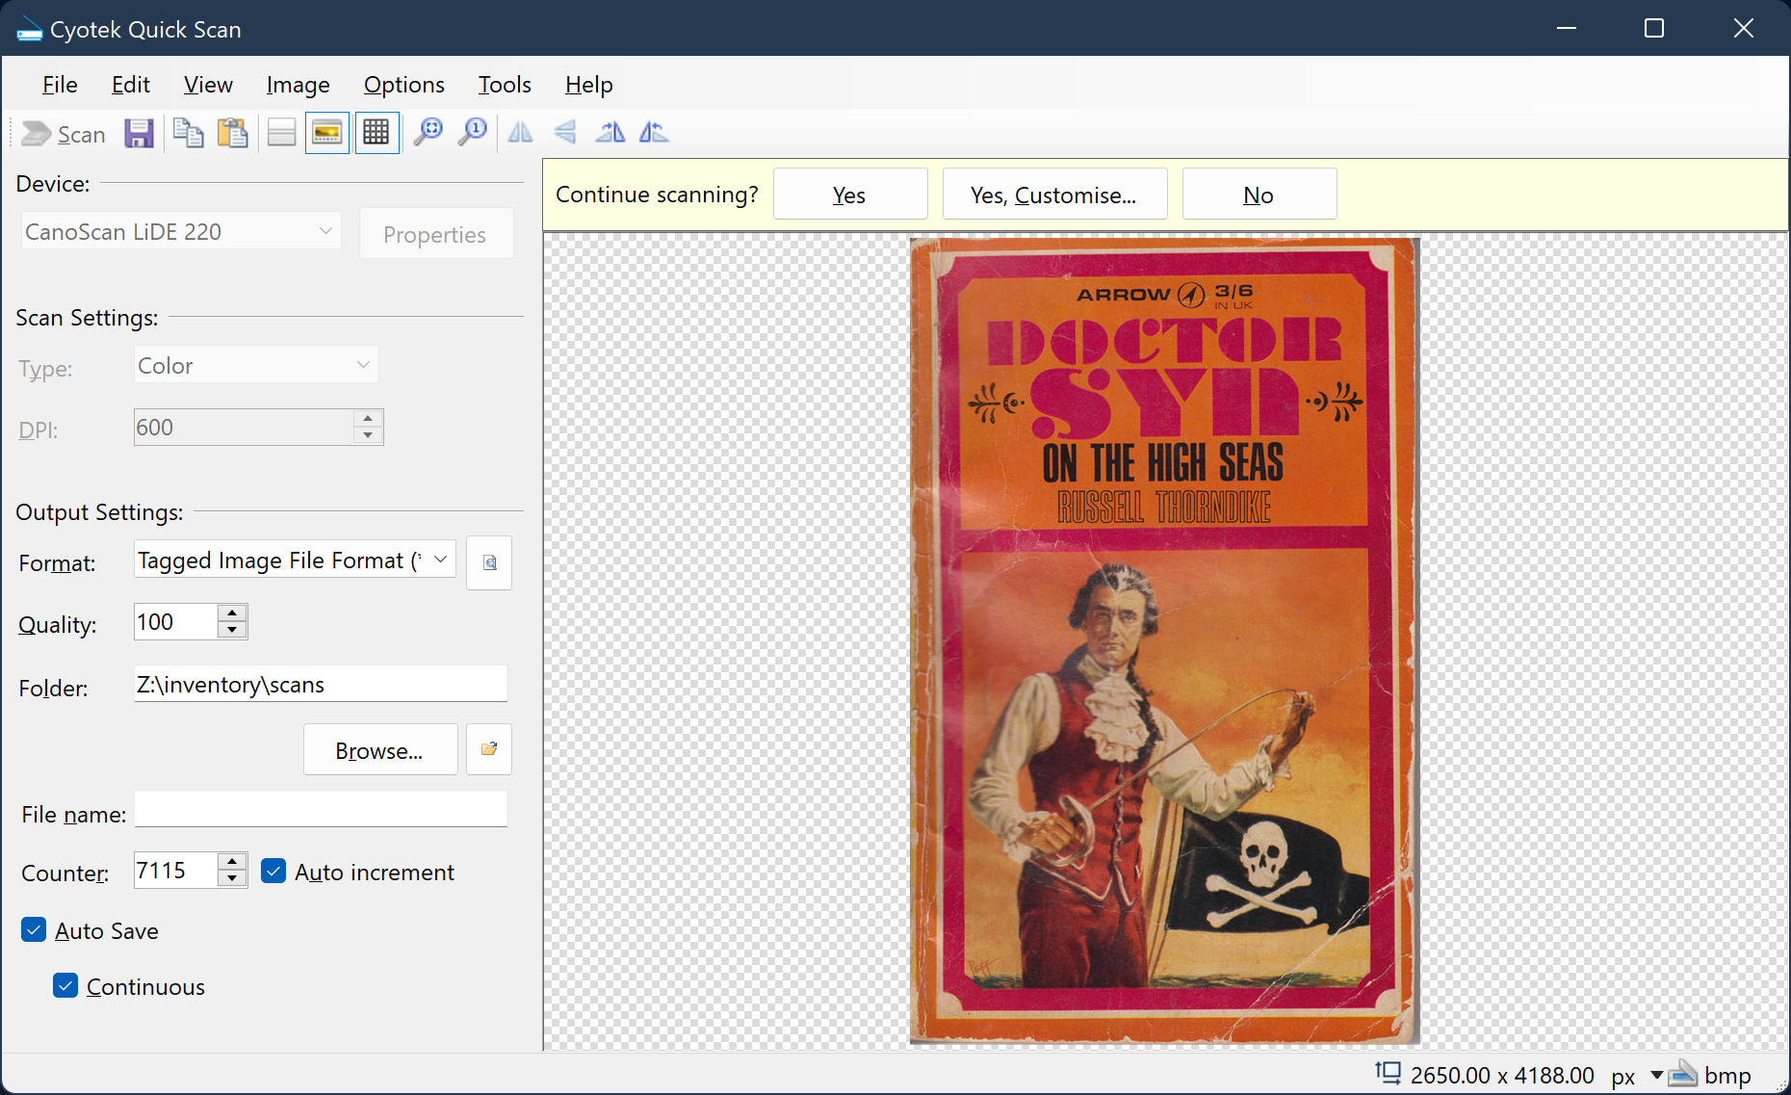The height and width of the screenshot is (1095, 1791).
Task: Expand the CanoScan LiDE 220 device dropdown
Action: [325, 231]
